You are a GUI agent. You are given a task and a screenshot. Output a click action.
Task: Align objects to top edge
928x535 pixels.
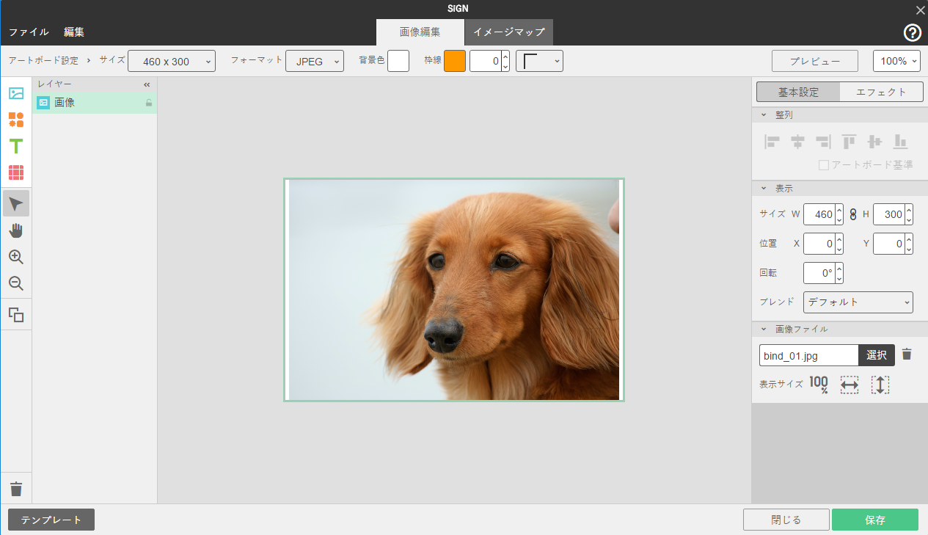tap(849, 142)
